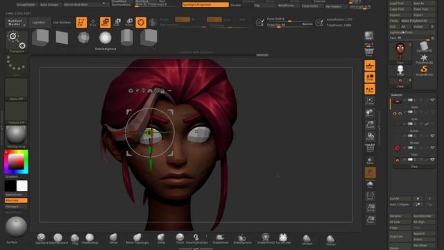
Task: Click the Duplicate subtool button
Action: [400, 236]
